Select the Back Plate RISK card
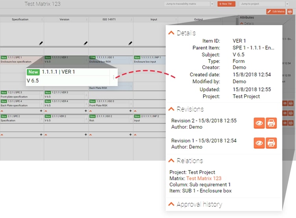Image resolution: width=296 pixels, height=218 pixels. tap(111, 86)
